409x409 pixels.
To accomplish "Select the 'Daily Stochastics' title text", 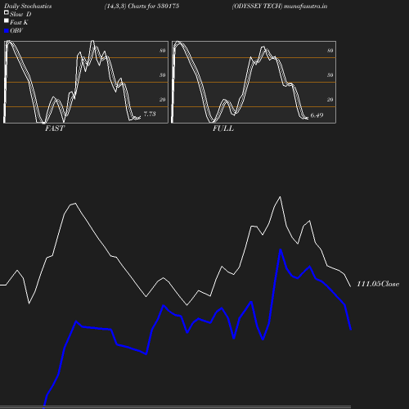I will pos(28,6).
